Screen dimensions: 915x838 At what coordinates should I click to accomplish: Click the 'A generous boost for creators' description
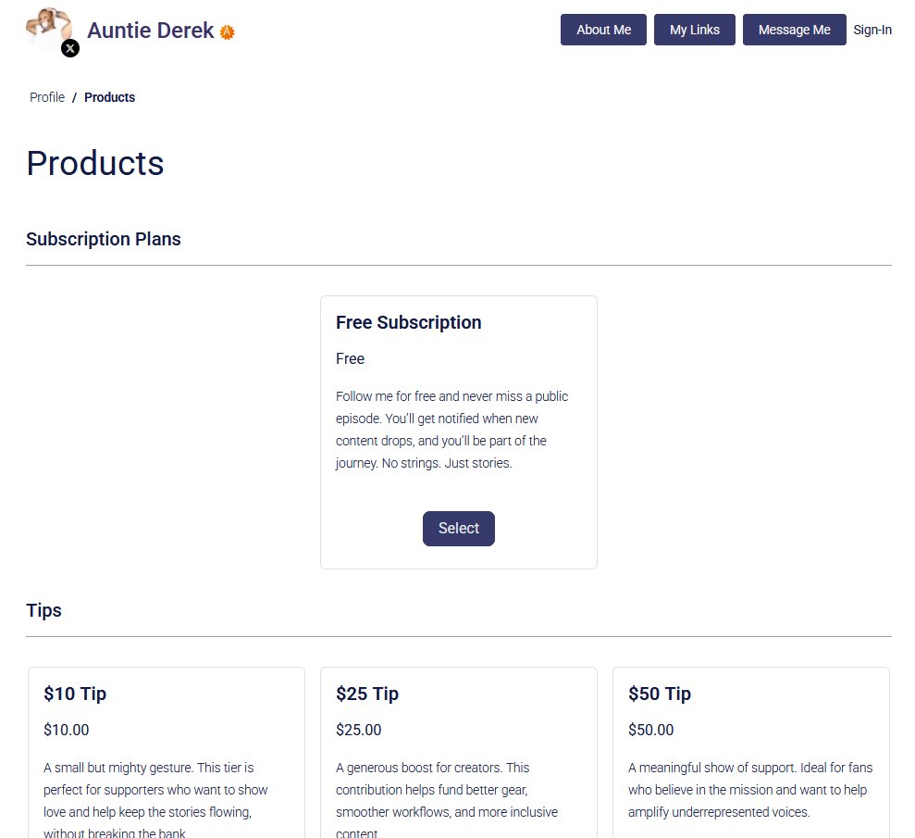point(447,800)
